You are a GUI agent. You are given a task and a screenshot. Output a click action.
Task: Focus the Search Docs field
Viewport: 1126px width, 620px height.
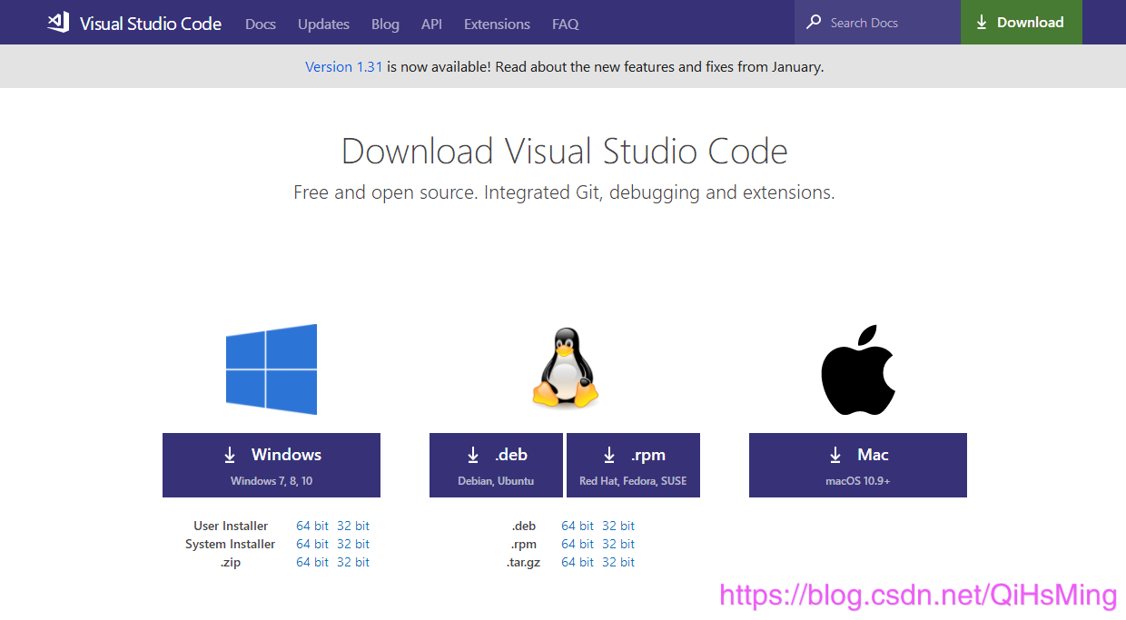tap(877, 22)
